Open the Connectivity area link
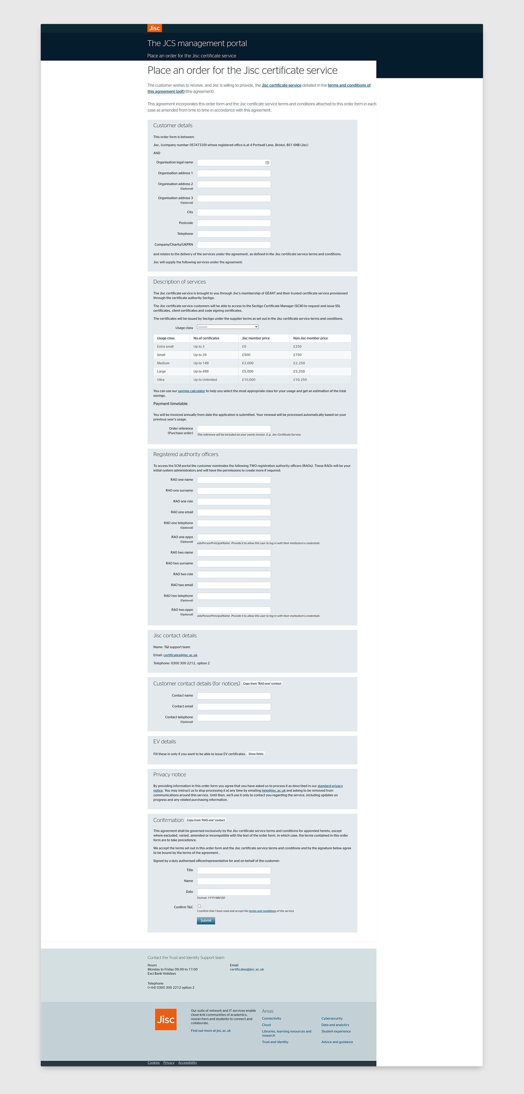This screenshot has height=1094, width=524. (x=271, y=1018)
